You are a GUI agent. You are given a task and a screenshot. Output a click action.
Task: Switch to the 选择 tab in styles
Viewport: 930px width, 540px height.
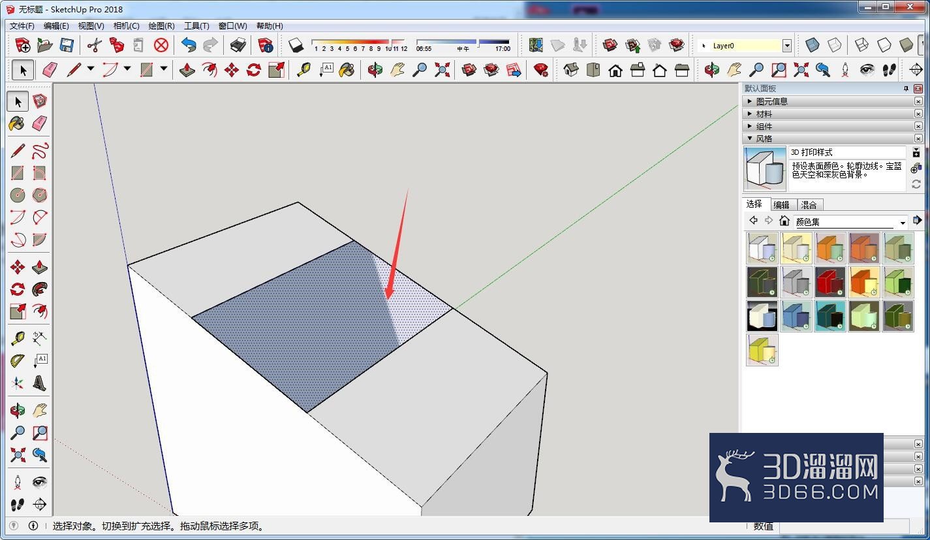pos(755,204)
